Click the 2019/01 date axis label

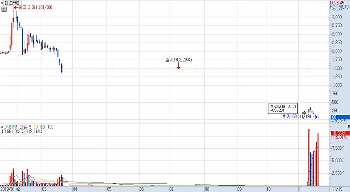pos(7,189)
